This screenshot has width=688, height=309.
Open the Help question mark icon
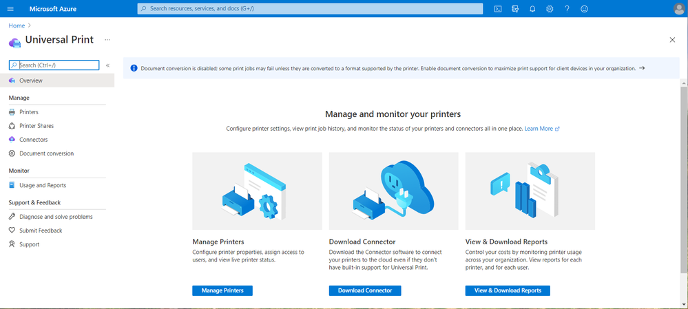pos(567,9)
